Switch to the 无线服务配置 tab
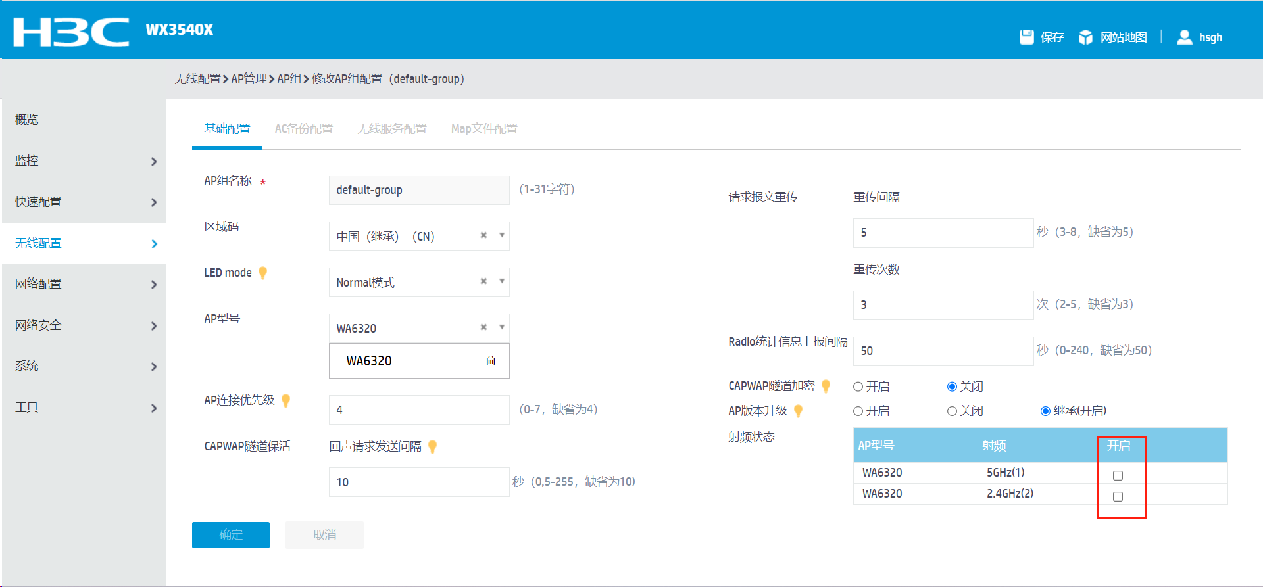Viewport: 1263px width, 587px height. [x=392, y=129]
